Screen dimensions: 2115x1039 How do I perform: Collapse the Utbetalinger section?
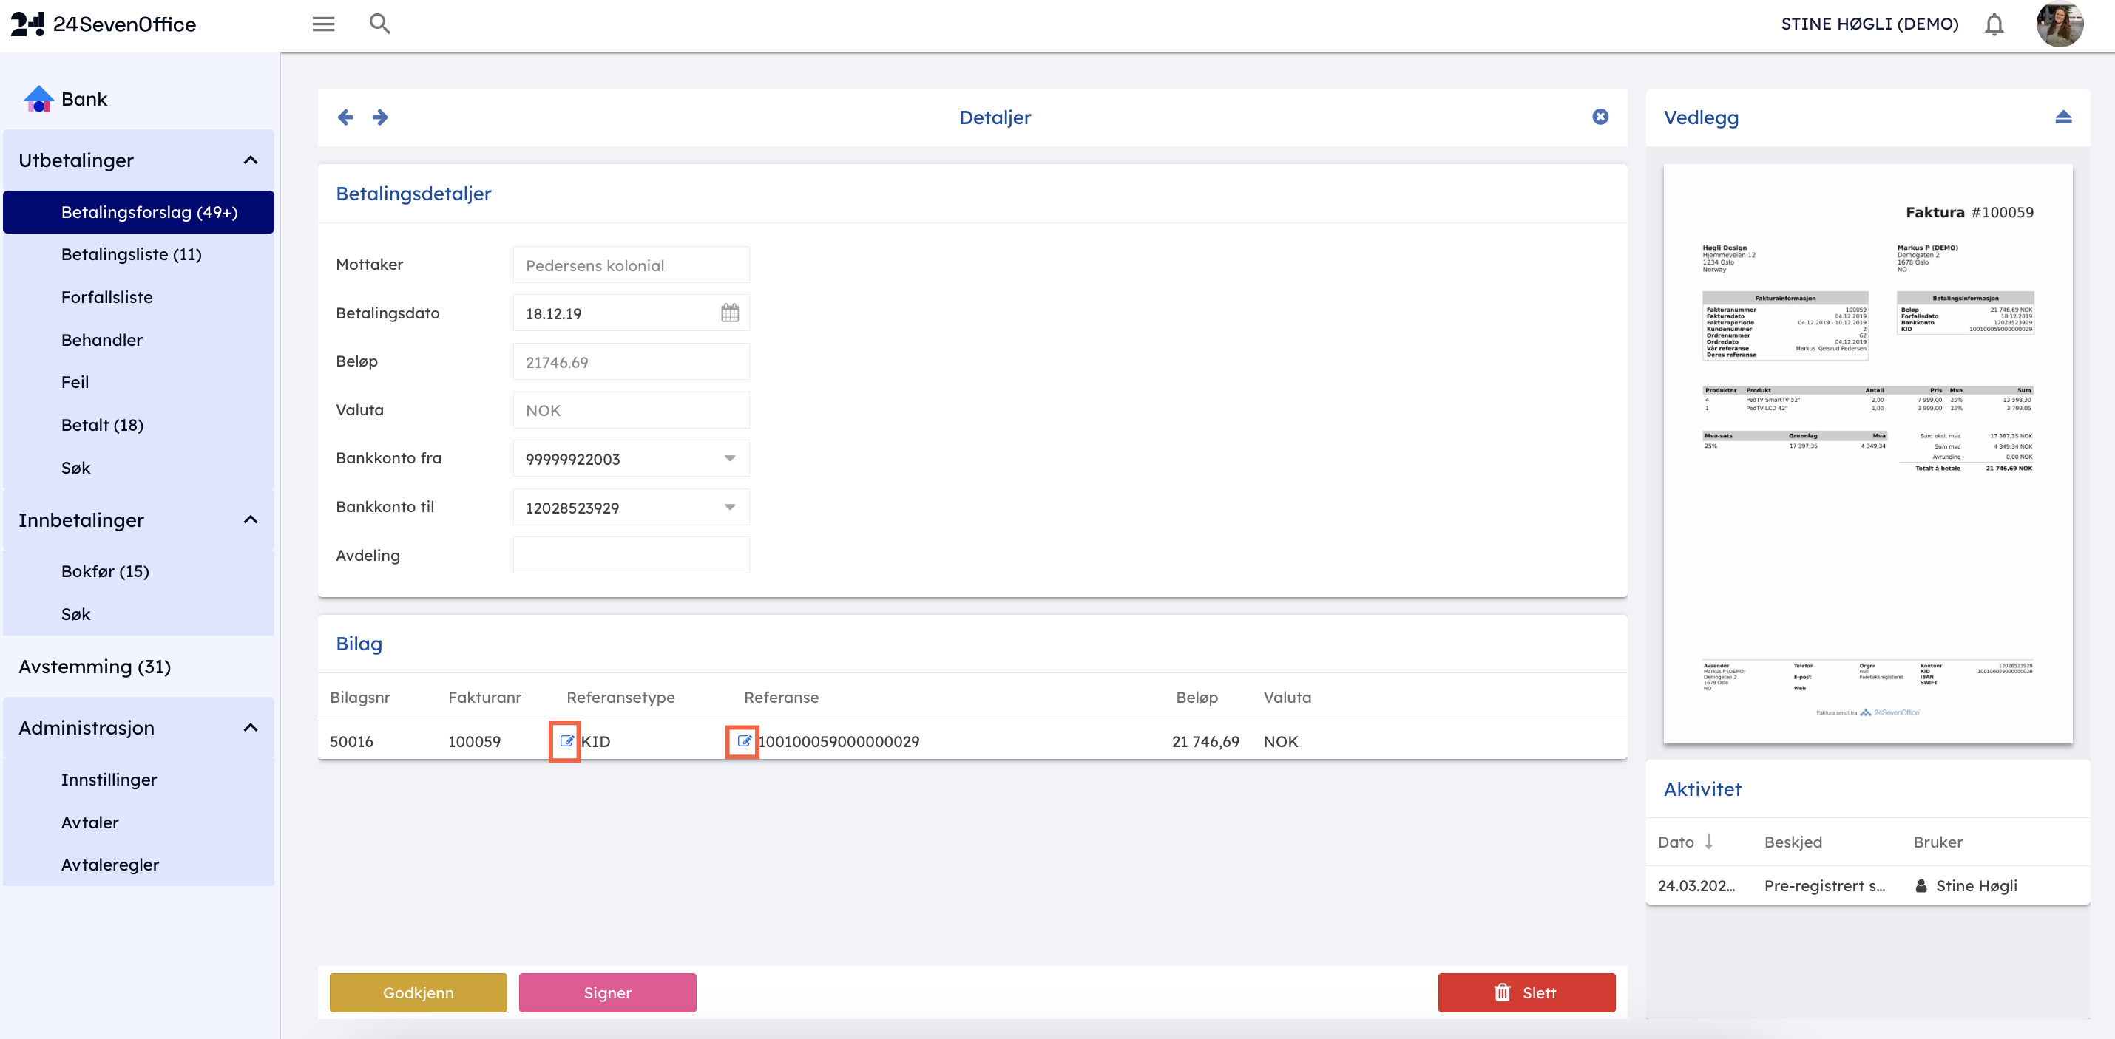tap(251, 160)
